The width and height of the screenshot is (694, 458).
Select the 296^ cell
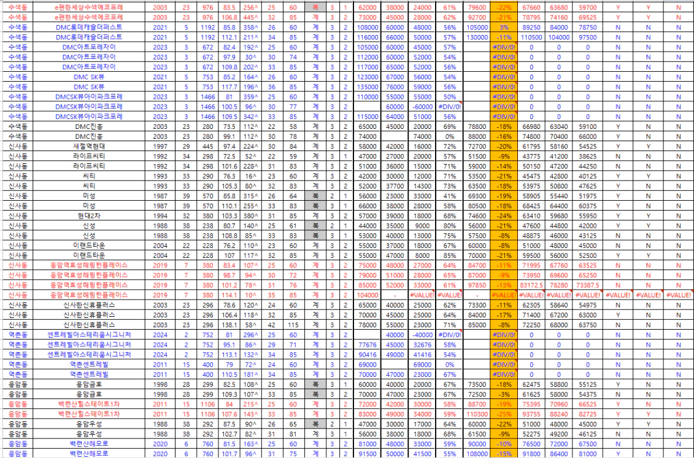(x=250, y=335)
